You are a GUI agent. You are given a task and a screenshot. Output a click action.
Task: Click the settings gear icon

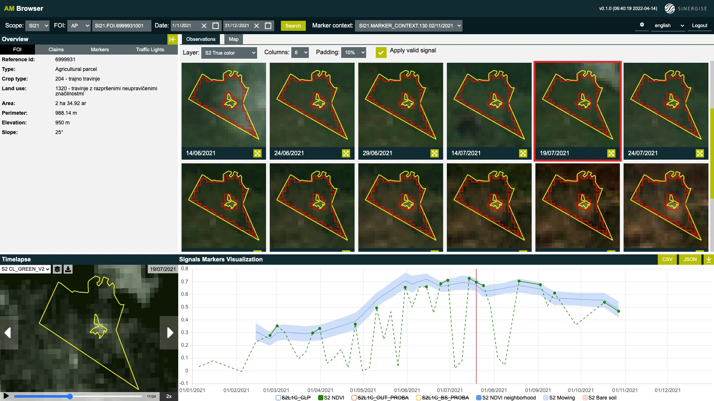pyautogui.click(x=642, y=25)
